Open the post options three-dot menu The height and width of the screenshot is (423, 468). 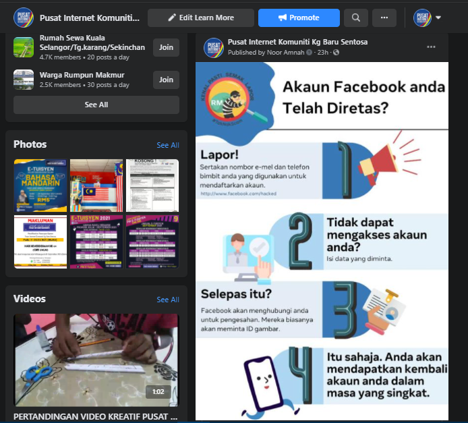(431, 47)
